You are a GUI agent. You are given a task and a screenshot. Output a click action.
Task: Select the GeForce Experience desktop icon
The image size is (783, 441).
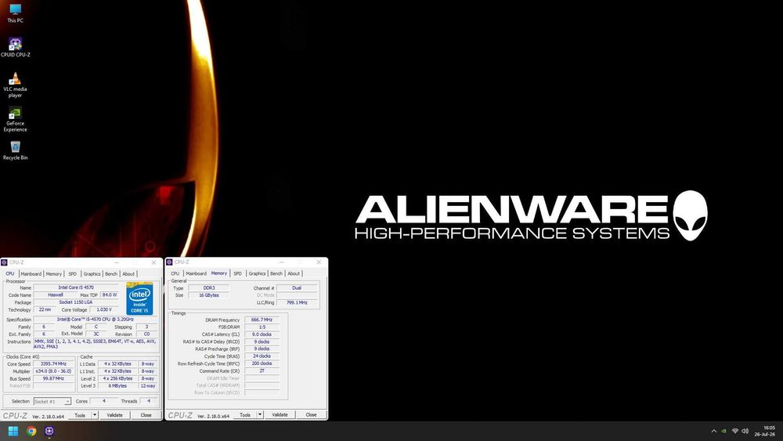coord(15,119)
